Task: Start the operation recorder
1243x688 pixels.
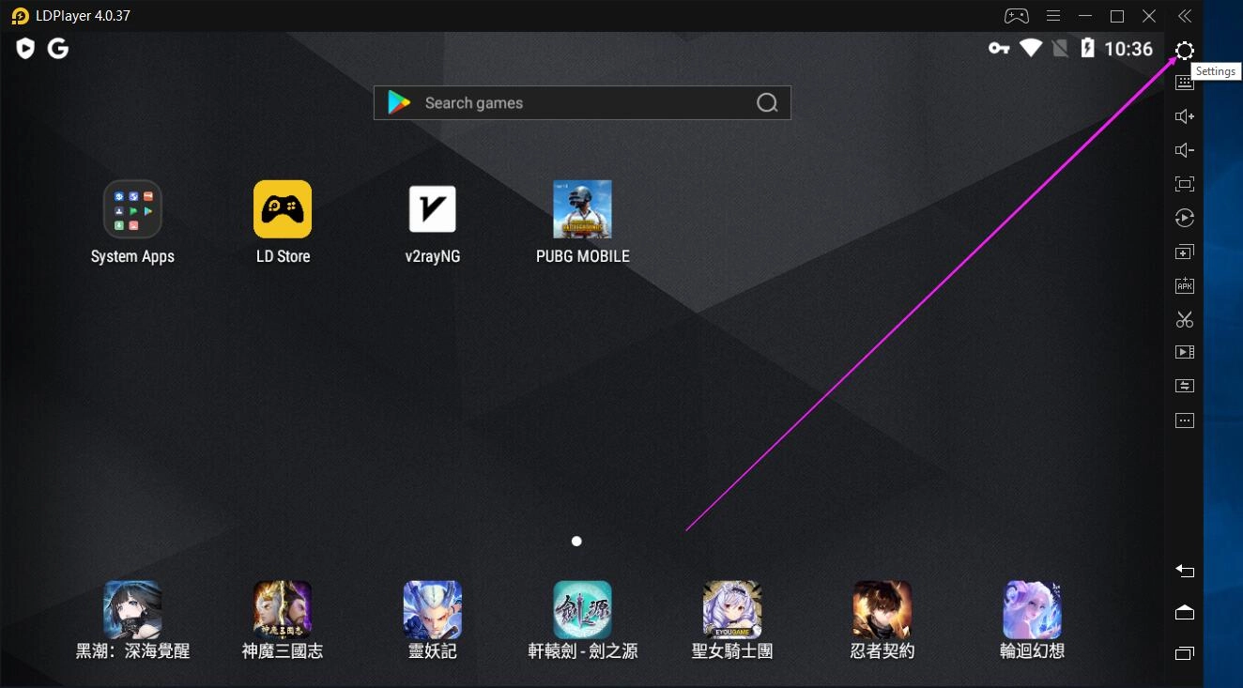Action: [1184, 218]
